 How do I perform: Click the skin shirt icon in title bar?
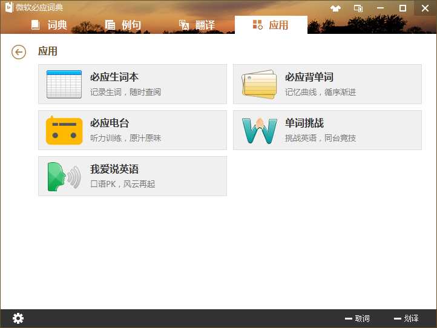(x=335, y=8)
